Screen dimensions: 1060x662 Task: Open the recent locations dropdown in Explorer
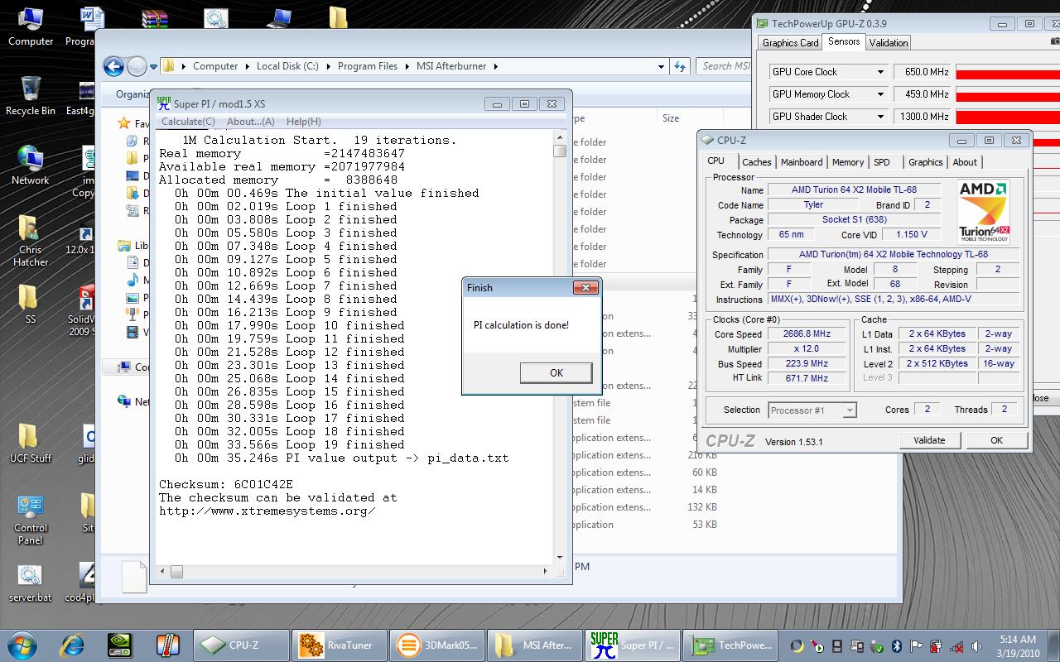tap(154, 67)
